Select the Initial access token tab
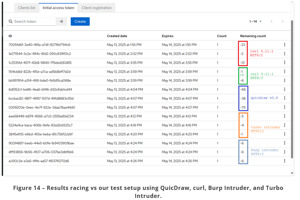 (58, 8)
